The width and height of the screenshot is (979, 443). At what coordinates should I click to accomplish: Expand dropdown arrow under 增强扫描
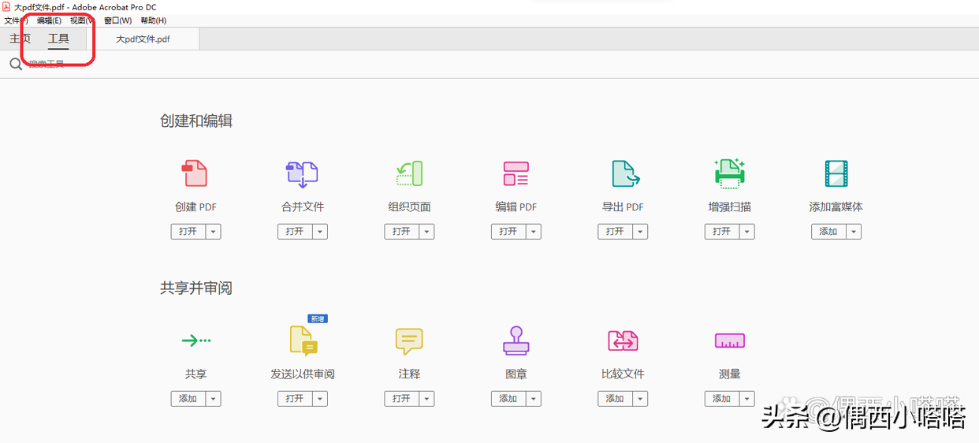pyautogui.click(x=747, y=232)
